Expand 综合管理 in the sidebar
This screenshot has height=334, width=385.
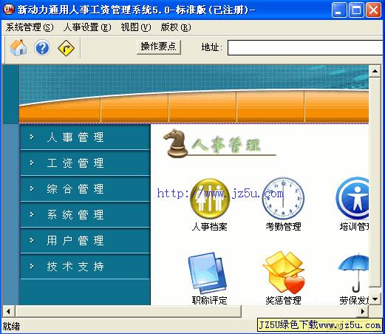(x=85, y=189)
